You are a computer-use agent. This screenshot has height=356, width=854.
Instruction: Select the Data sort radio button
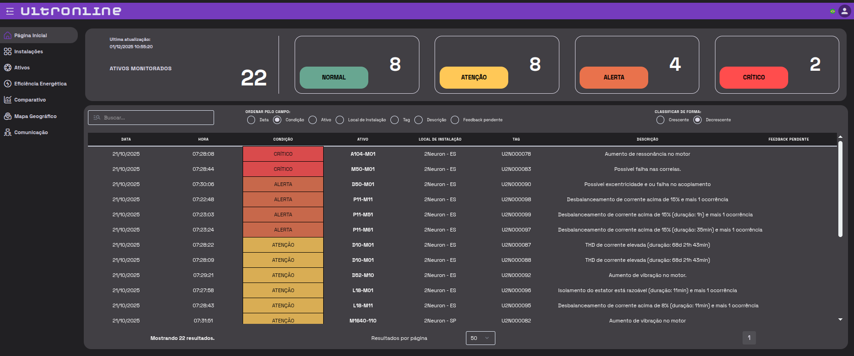(x=251, y=120)
